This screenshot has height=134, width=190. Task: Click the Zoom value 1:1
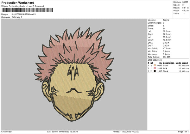[184, 13]
